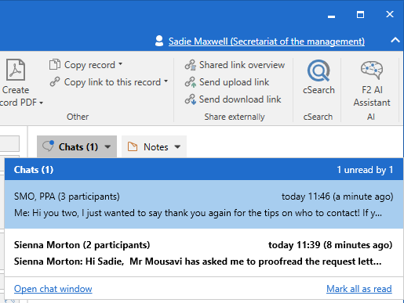Image resolution: width=404 pixels, height=303 pixels.
Task: Click the Open chat window link
Action: point(53,289)
